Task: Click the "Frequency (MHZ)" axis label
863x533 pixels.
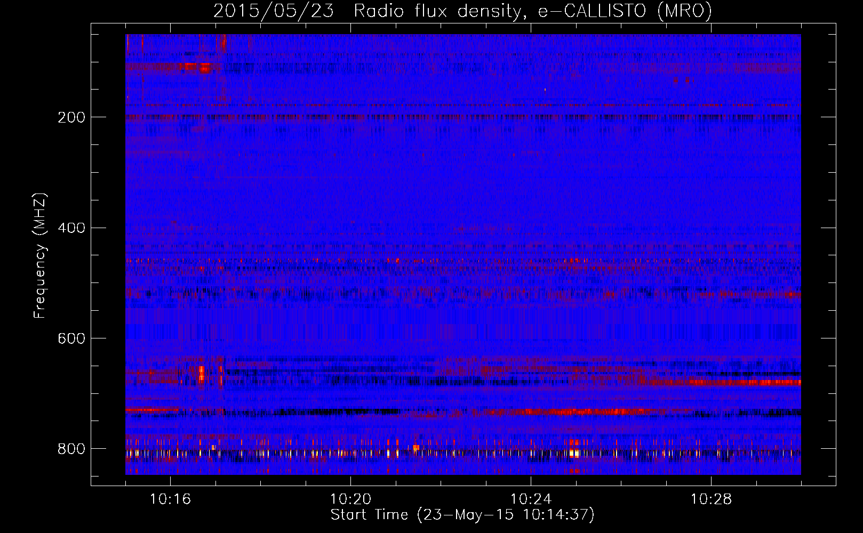Action: tap(40, 256)
